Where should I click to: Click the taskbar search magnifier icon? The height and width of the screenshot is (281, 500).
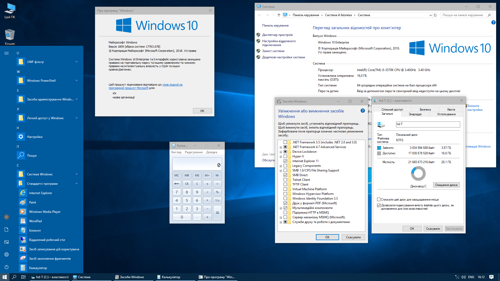(x=14, y=277)
